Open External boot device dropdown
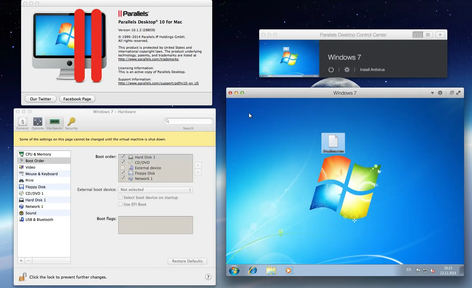 pos(155,190)
